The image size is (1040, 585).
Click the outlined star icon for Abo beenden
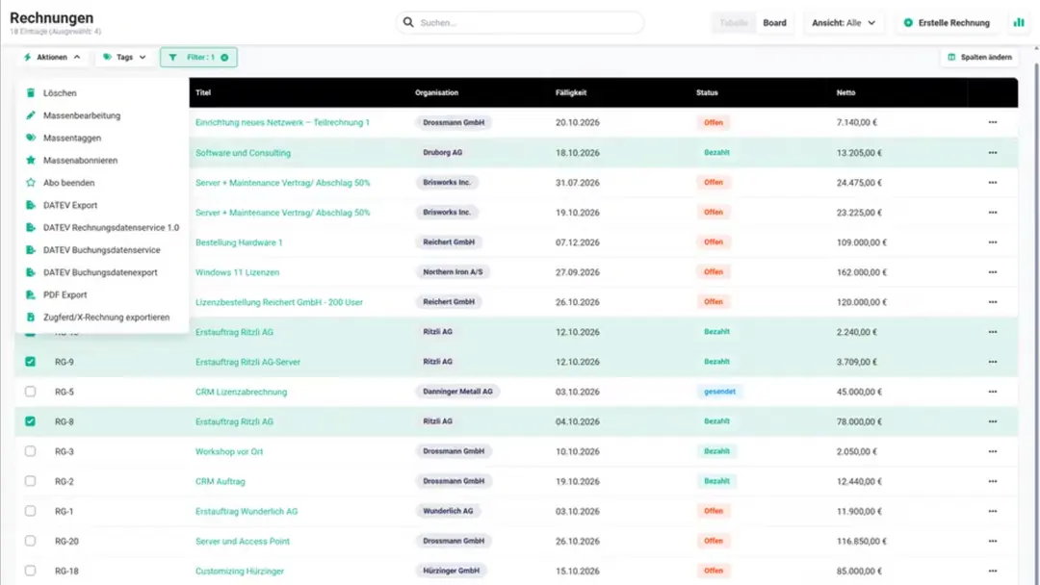[x=31, y=183]
